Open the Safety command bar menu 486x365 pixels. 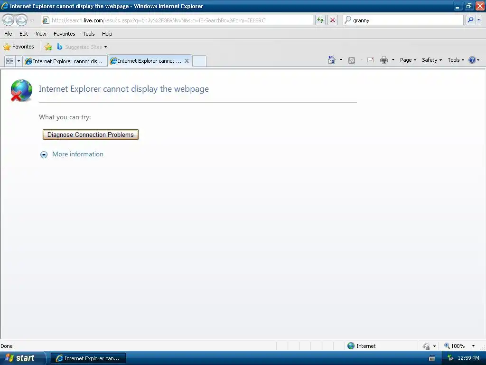[x=432, y=60]
